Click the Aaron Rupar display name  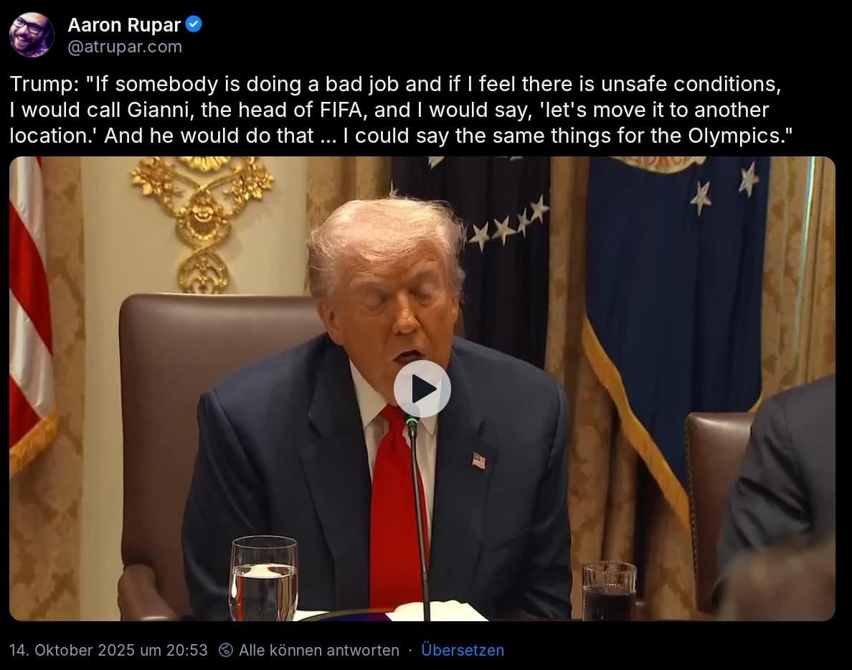[x=124, y=24]
